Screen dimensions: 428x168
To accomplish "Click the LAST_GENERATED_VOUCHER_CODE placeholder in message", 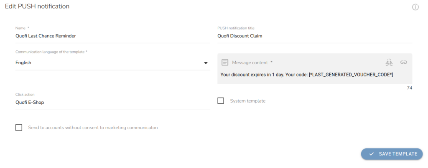I will [351, 75].
